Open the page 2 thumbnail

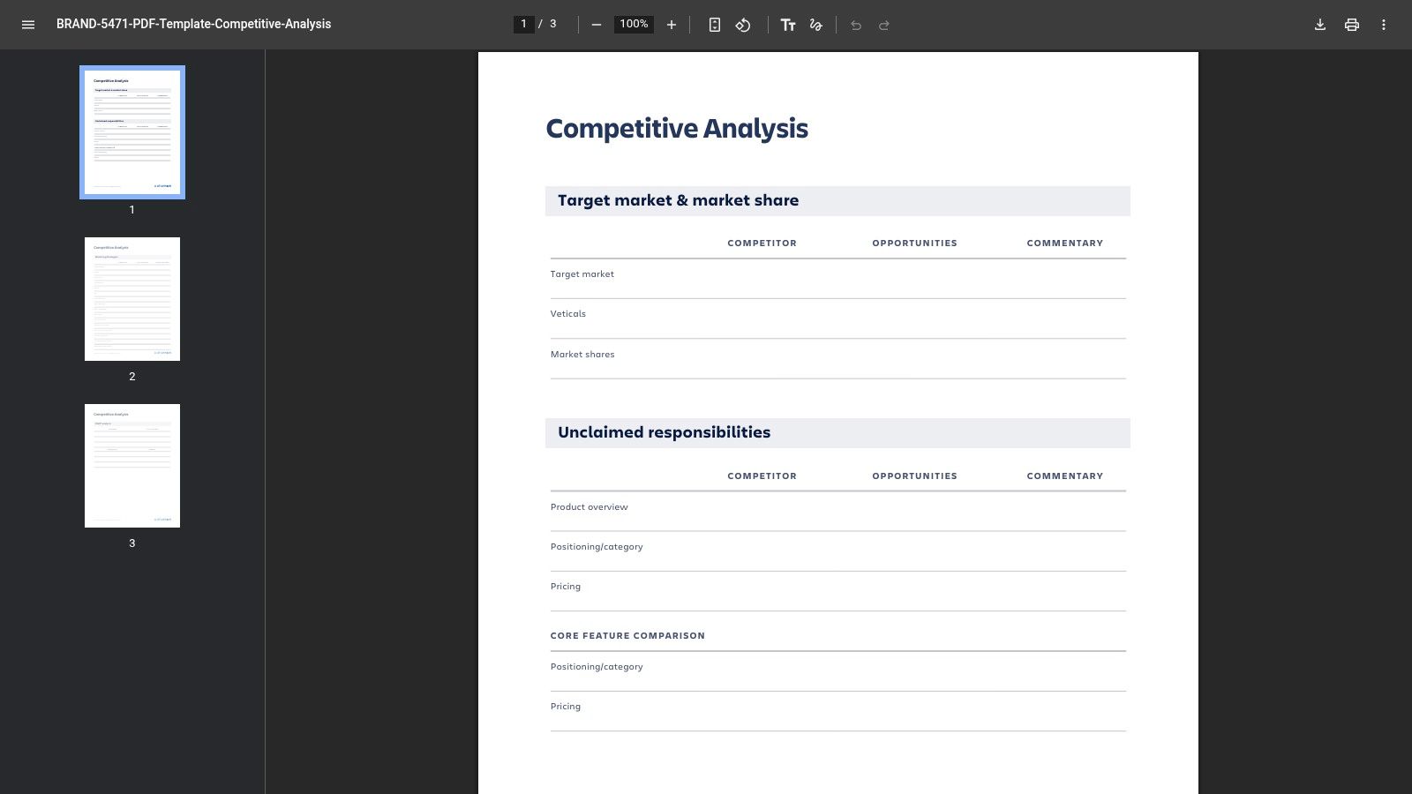tap(132, 299)
